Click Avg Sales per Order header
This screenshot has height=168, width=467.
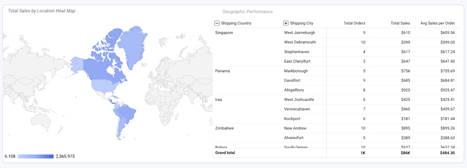[x=437, y=23]
